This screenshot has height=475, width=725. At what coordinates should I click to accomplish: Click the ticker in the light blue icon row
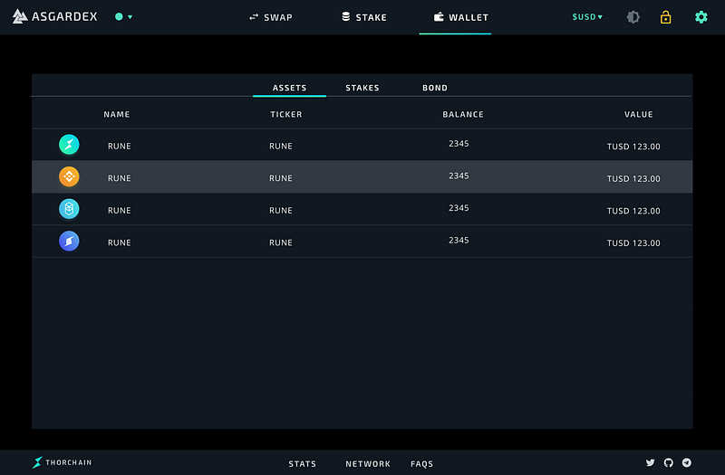281,211
